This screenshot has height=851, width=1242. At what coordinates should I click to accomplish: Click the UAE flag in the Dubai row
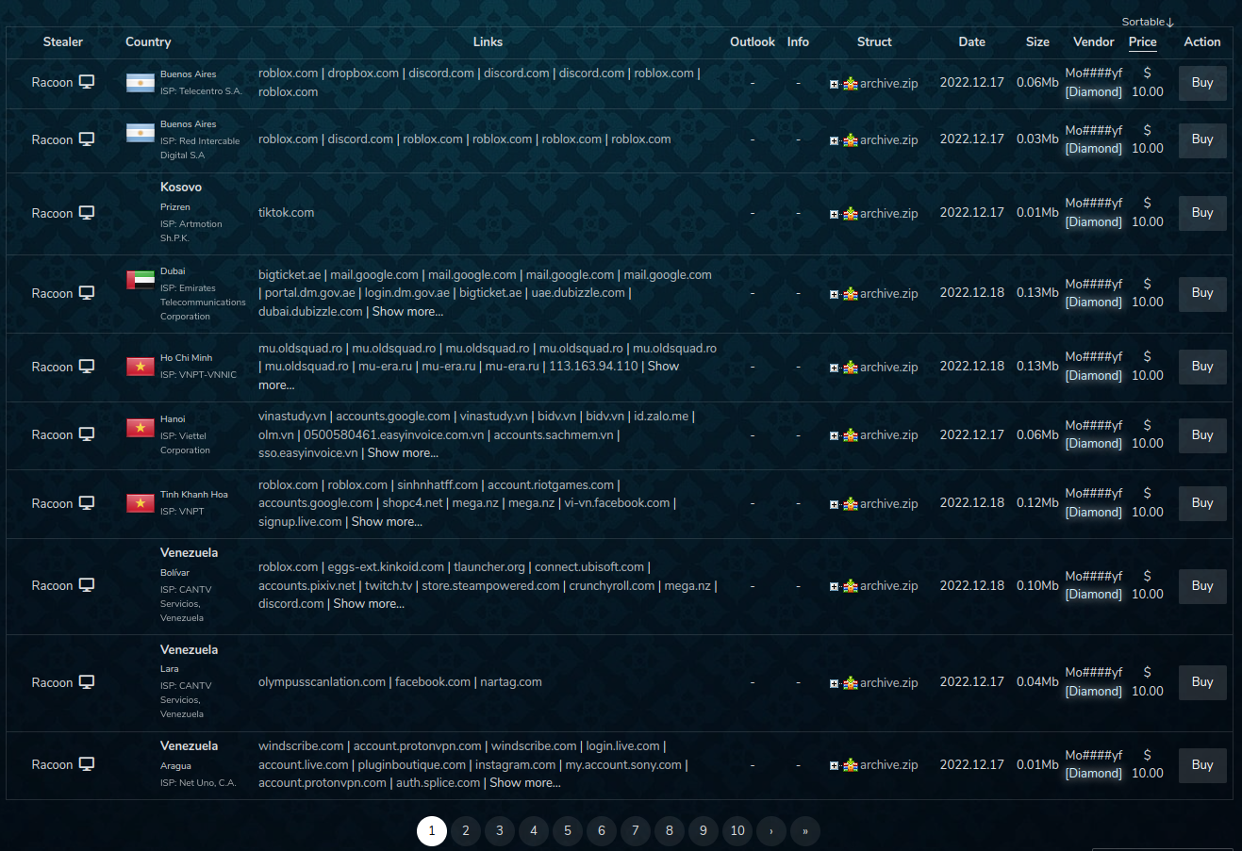(140, 279)
